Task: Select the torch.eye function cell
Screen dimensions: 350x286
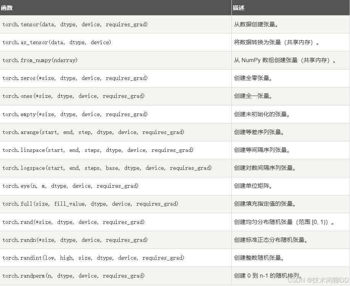Action: pos(116,186)
